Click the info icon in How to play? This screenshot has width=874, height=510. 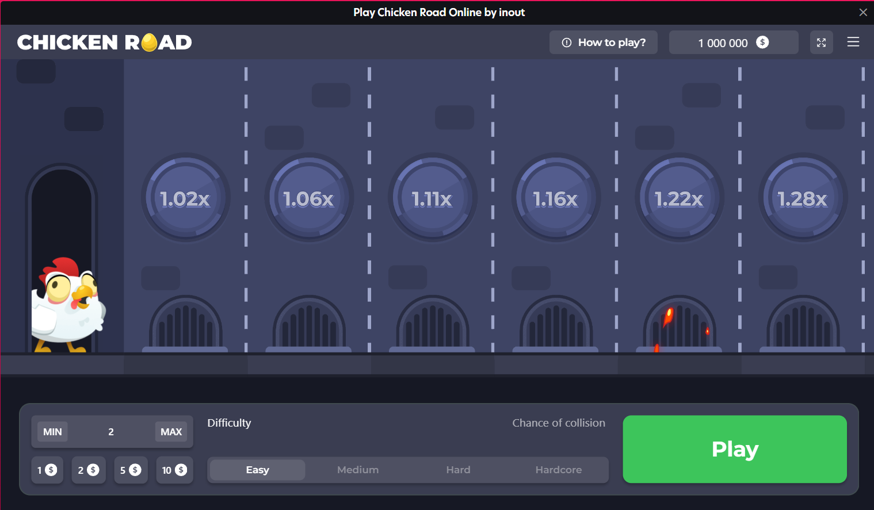click(x=567, y=43)
